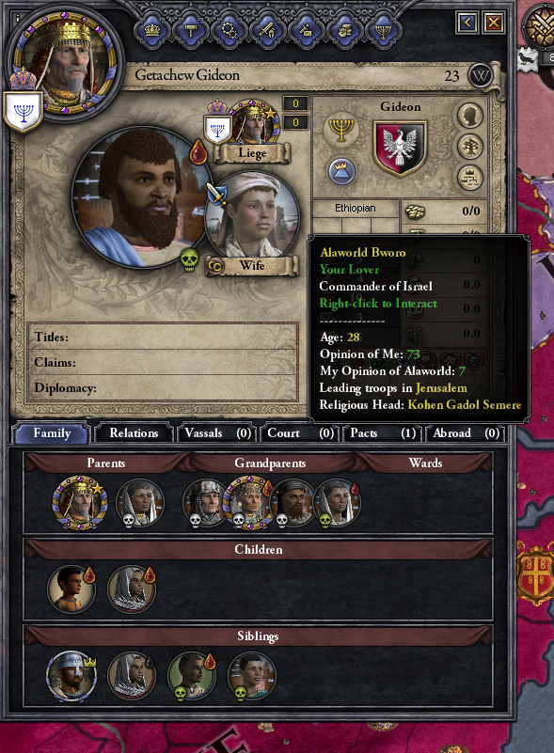Open the Vassals tab
Image resolution: width=554 pixels, height=753 pixels.
[x=217, y=433]
